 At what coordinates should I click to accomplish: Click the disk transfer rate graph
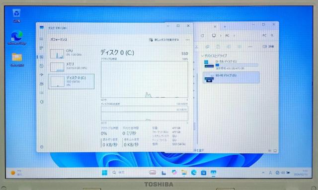[x=145, y=114]
